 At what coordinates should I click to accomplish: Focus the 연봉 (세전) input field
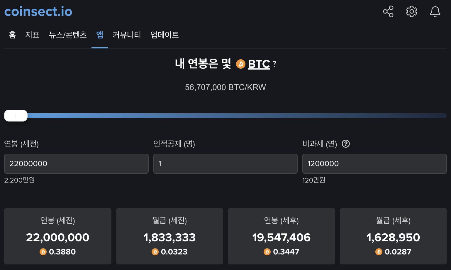coord(76,164)
